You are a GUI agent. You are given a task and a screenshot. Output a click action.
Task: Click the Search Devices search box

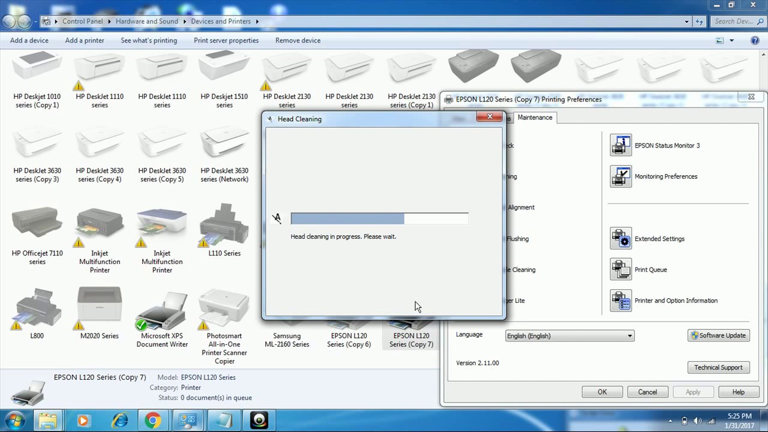(737, 21)
